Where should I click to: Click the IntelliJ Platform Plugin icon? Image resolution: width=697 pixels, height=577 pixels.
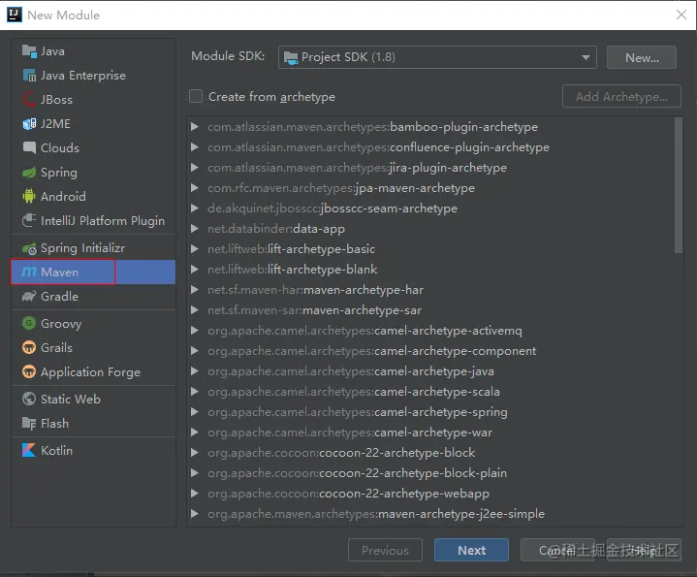[29, 220]
